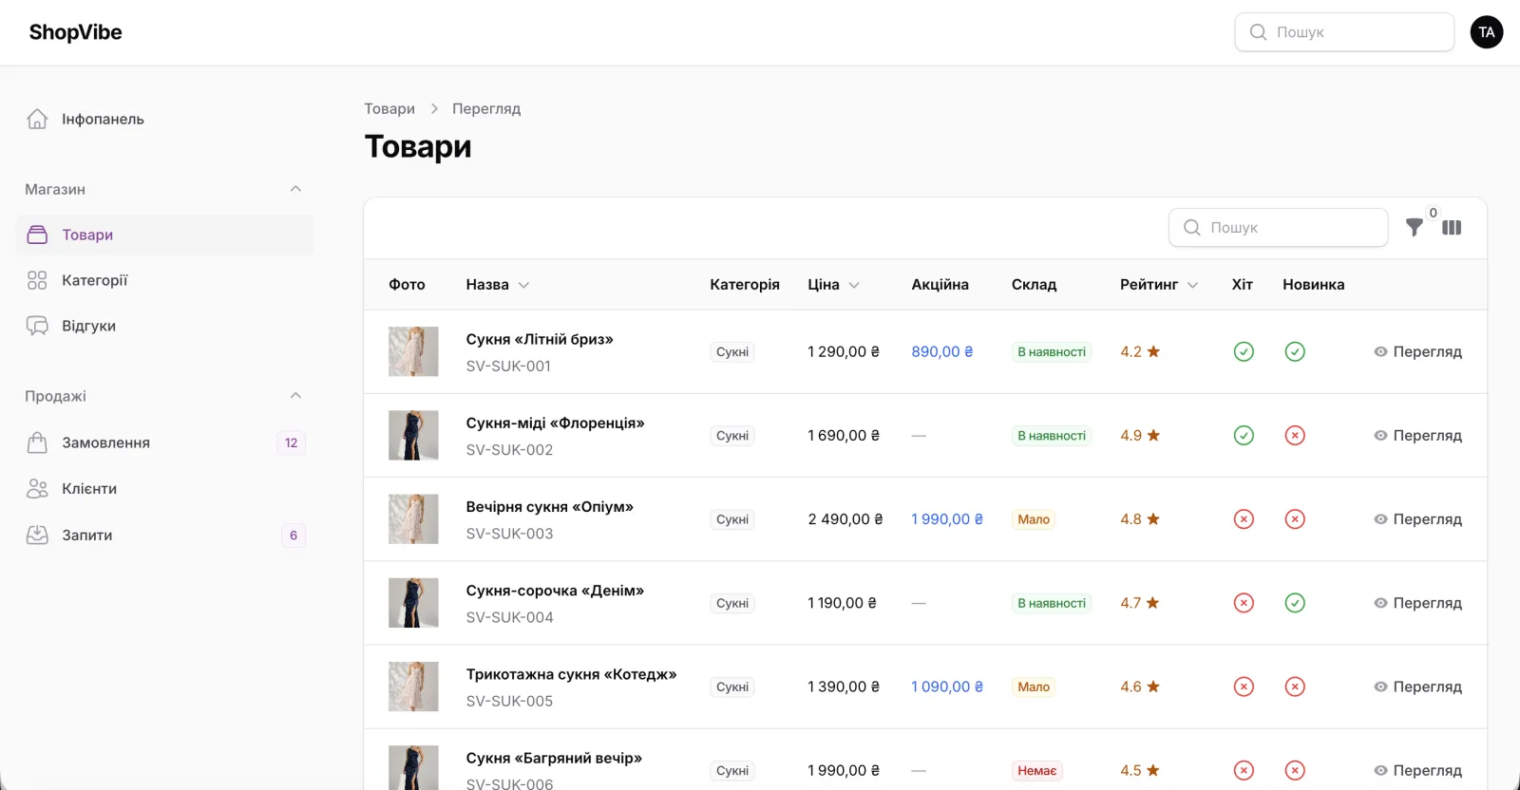
Task: Click the Хіт cross for Сукня-сорочка «Денім»
Action: pyautogui.click(x=1244, y=603)
